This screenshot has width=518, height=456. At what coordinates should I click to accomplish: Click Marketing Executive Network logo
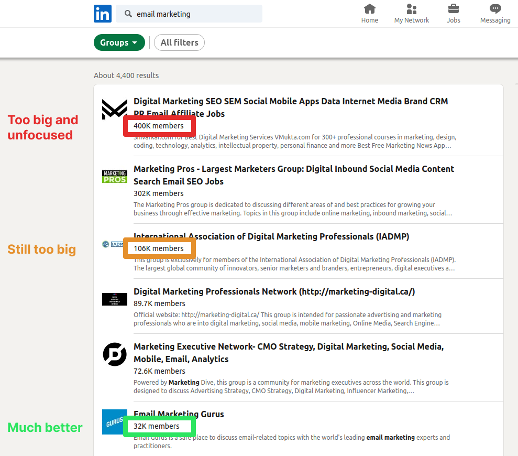(115, 354)
